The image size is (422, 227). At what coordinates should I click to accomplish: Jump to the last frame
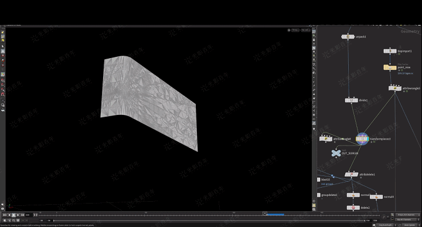[23, 215]
